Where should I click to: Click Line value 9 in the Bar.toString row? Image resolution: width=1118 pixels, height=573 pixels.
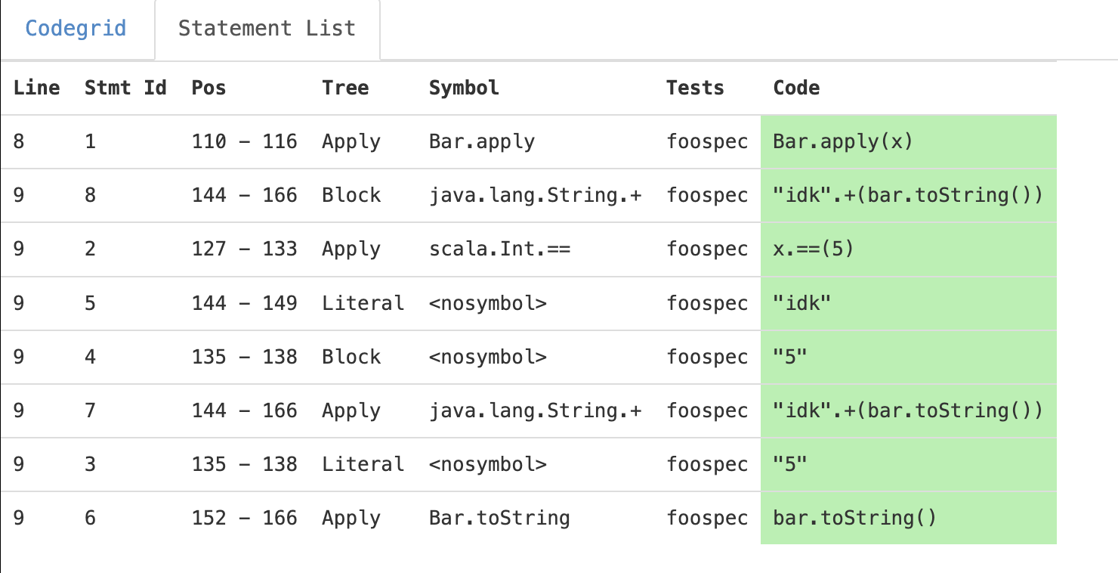click(x=19, y=518)
